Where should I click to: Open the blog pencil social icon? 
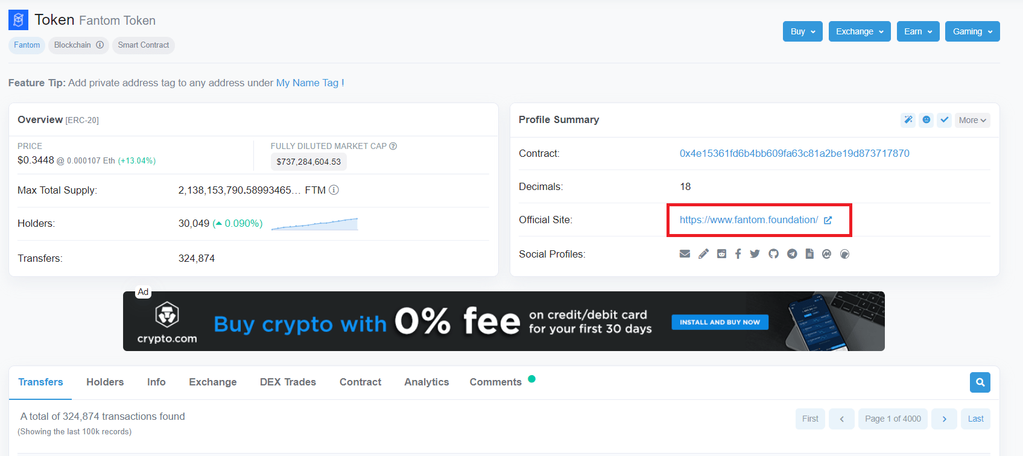pos(703,254)
